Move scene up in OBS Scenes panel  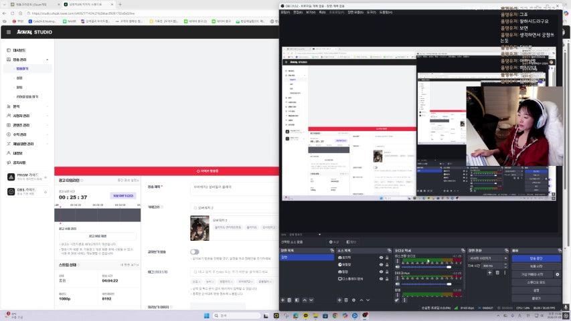coord(305,300)
